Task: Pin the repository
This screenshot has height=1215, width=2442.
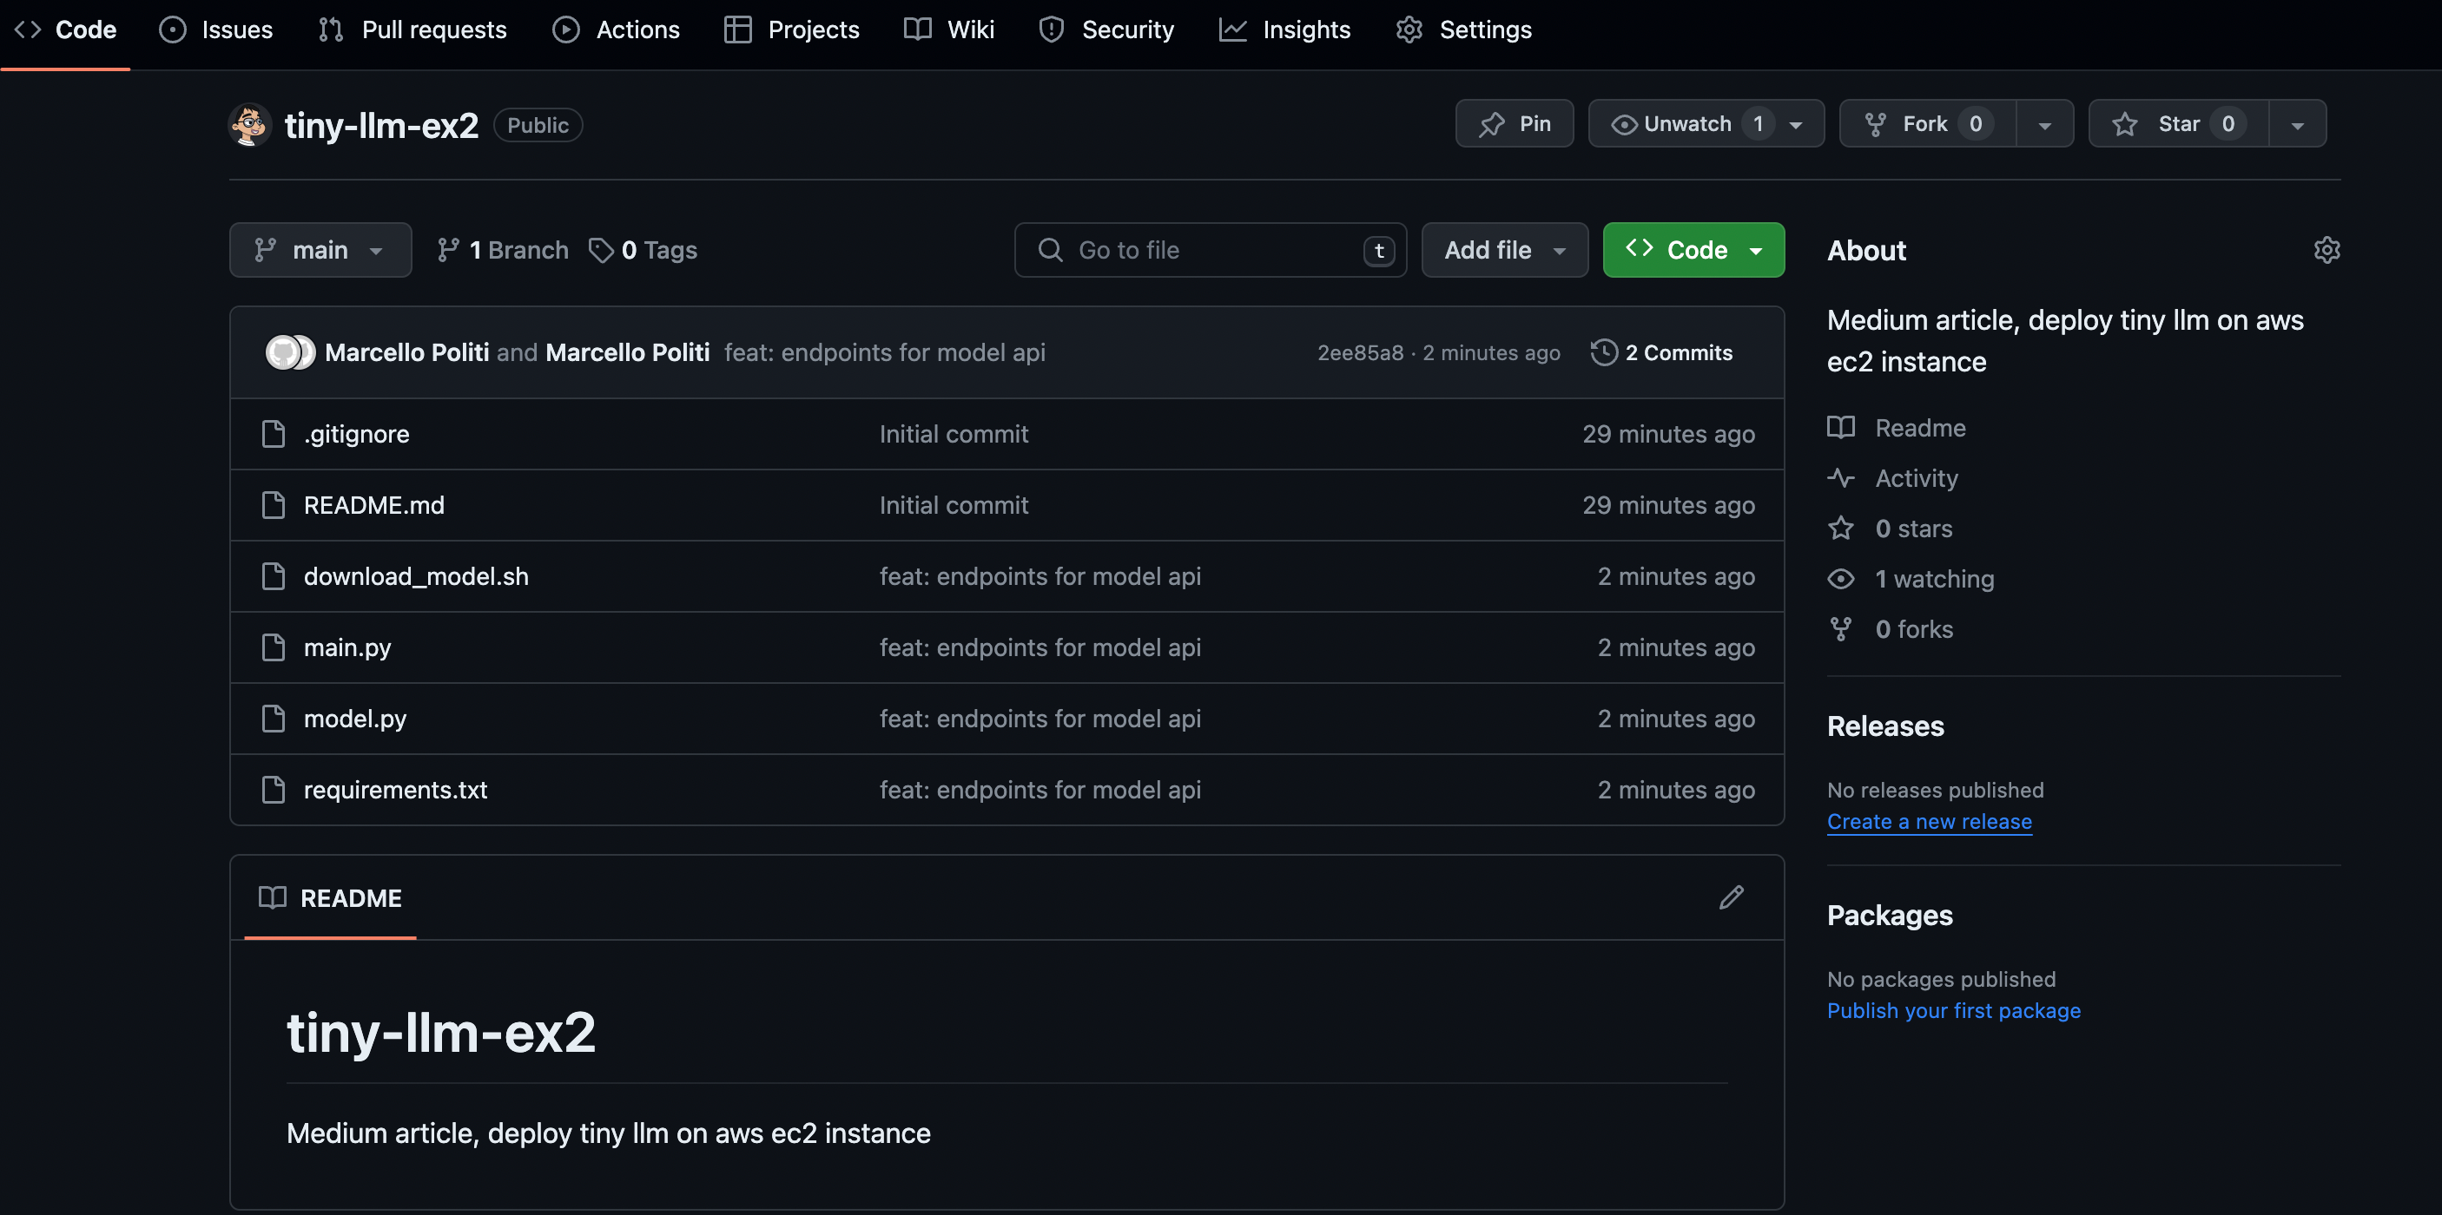Action: (1514, 123)
